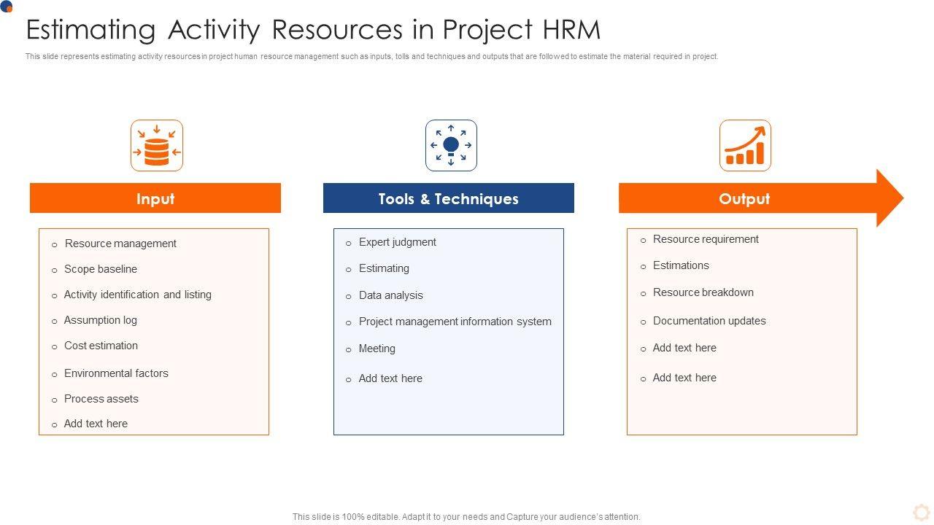Select the Tools & Techniques header
Screen dimensions: 934x525
449,198
